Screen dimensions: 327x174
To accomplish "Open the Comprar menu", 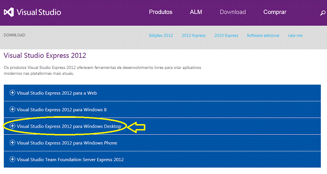I will pyautogui.click(x=275, y=12).
